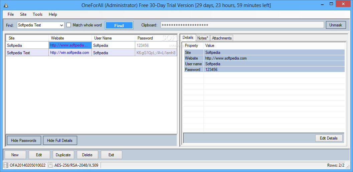Click the Exit button
Screen dimensions: 353x172
point(112,155)
